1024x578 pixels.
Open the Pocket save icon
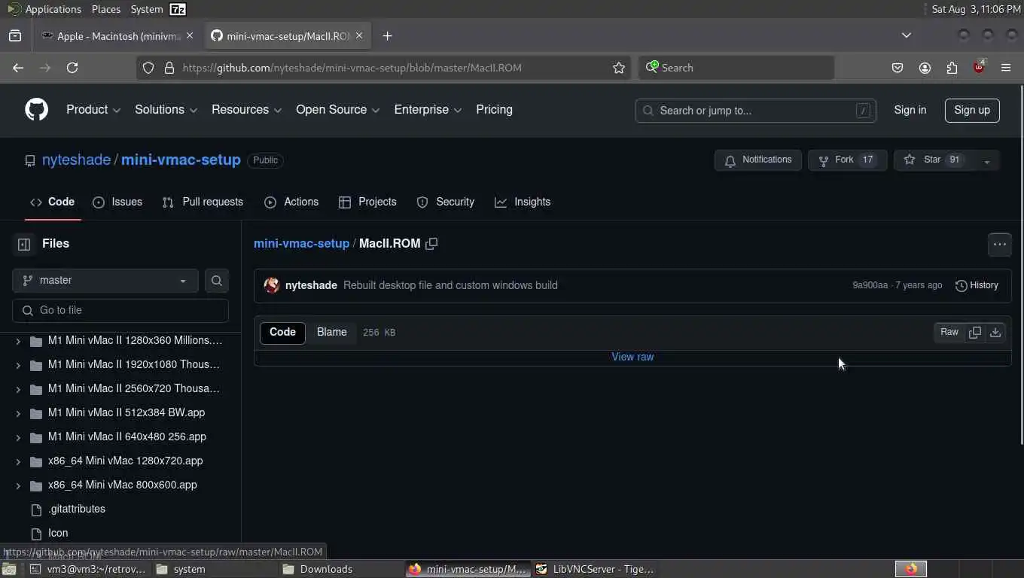898,68
